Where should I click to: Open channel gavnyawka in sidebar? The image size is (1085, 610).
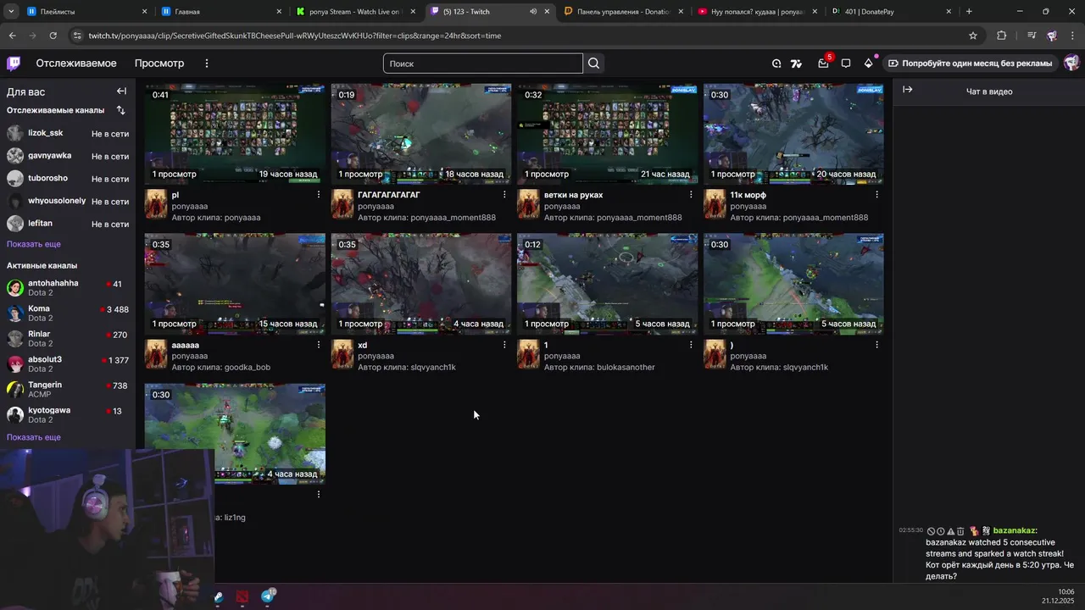(68, 156)
